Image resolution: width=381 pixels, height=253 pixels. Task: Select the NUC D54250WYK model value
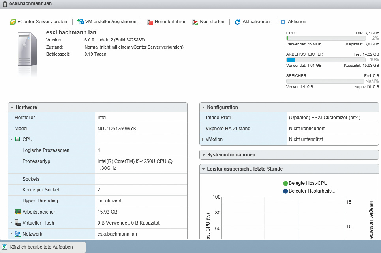pyautogui.click(x=117, y=129)
